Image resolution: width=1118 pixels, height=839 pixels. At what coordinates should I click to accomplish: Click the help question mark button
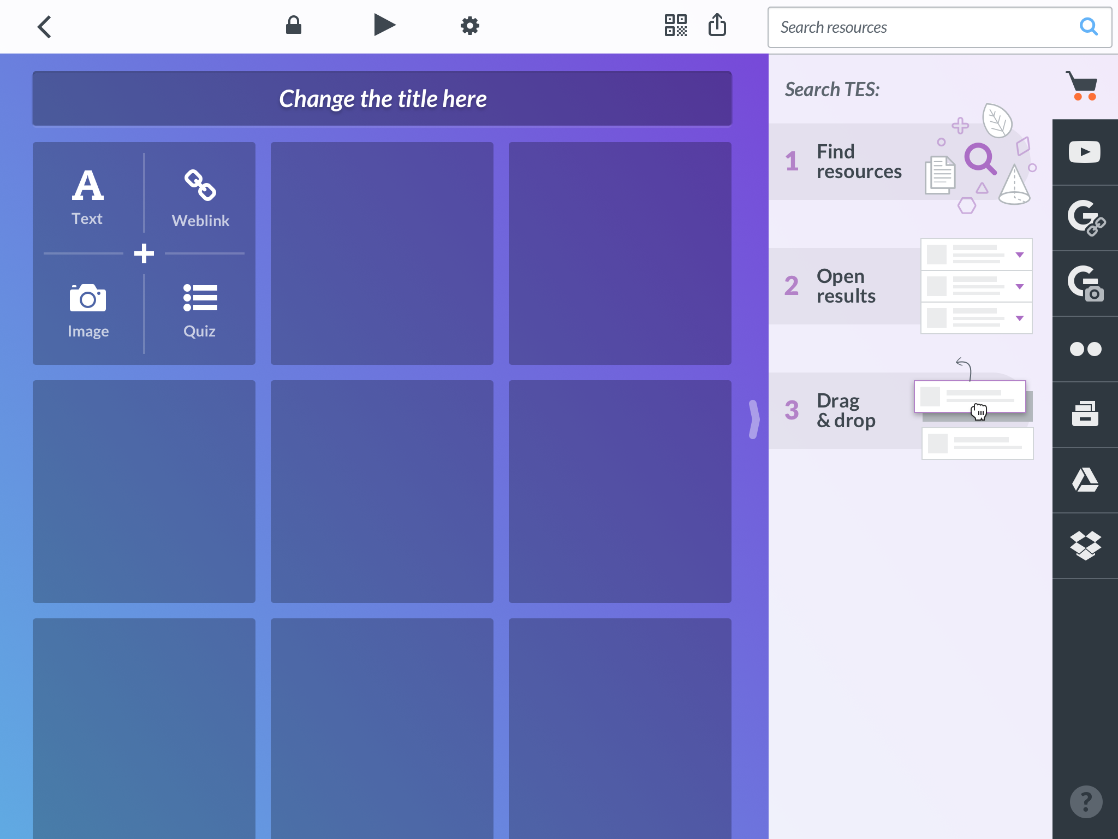point(1085,801)
